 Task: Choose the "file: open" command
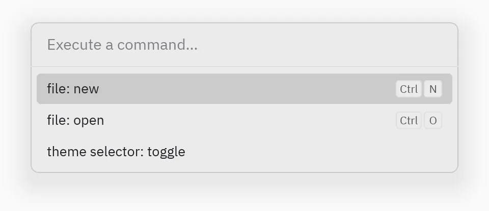(x=244, y=120)
